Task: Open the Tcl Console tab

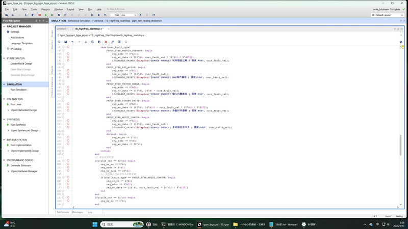Action: 63,212
